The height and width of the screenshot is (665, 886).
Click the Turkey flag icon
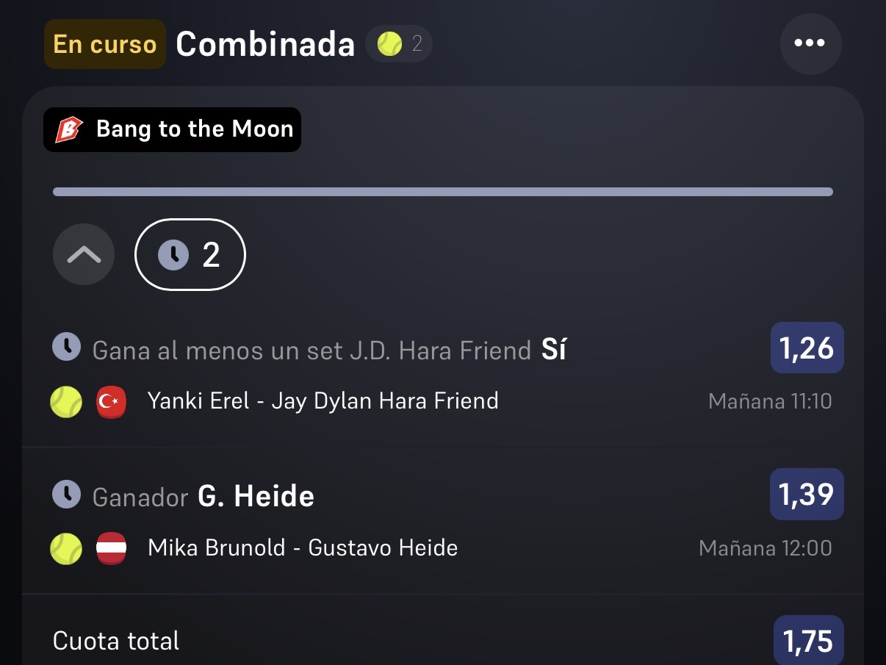point(112,402)
